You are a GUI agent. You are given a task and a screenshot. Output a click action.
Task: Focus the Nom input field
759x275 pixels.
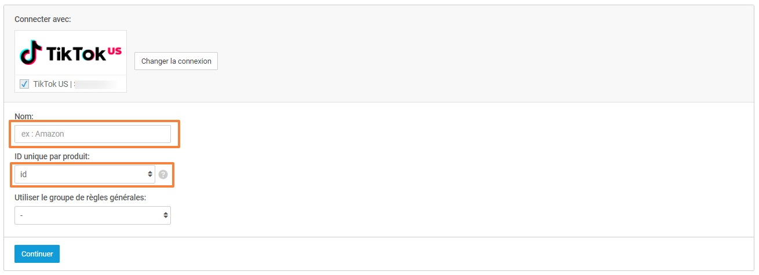(93, 134)
